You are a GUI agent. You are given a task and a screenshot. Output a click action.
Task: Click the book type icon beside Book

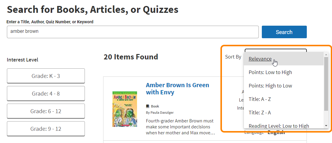(148, 106)
